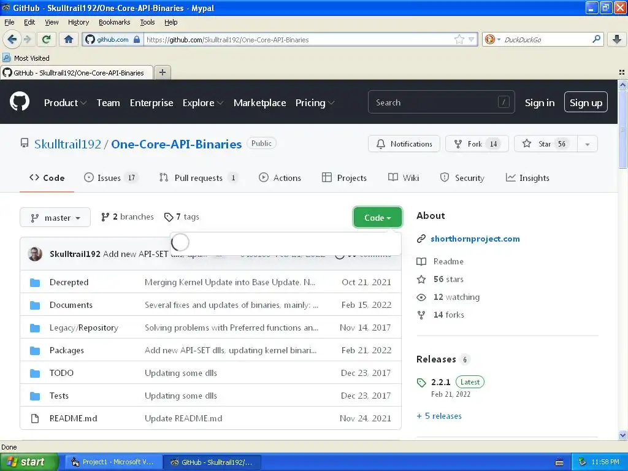
Task: Click the Fork button
Action: [477, 144]
